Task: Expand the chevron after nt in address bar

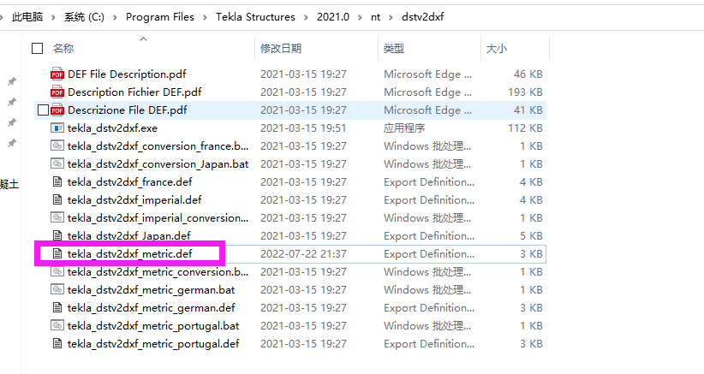Action: (x=391, y=17)
